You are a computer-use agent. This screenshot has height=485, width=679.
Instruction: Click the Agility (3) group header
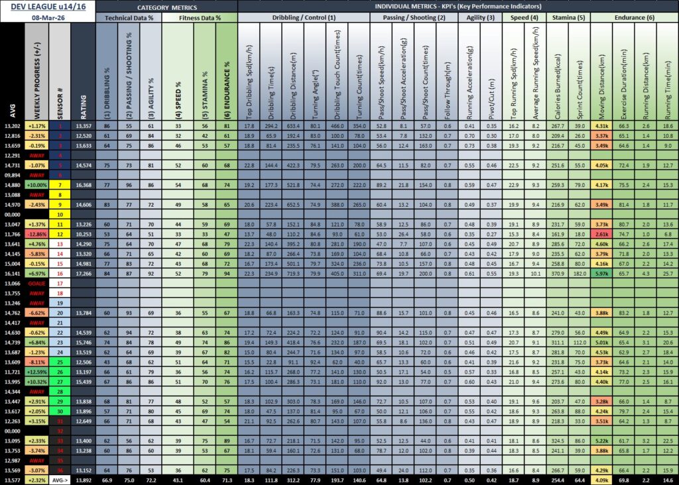click(480, 17)
